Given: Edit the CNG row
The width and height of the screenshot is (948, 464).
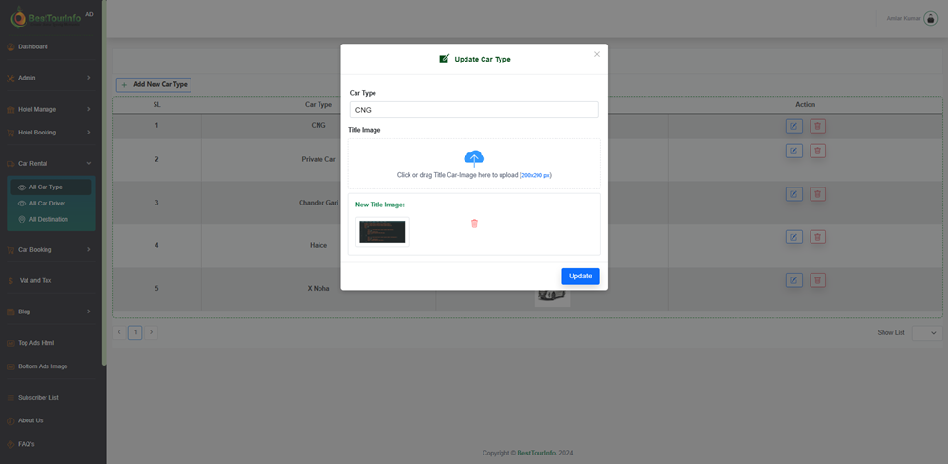Looking at the screenshot, I should 793,126.
